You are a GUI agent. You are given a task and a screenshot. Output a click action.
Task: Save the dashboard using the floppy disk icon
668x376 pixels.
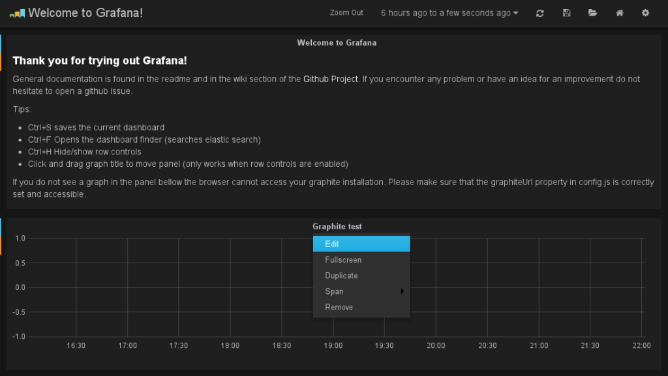566,13
